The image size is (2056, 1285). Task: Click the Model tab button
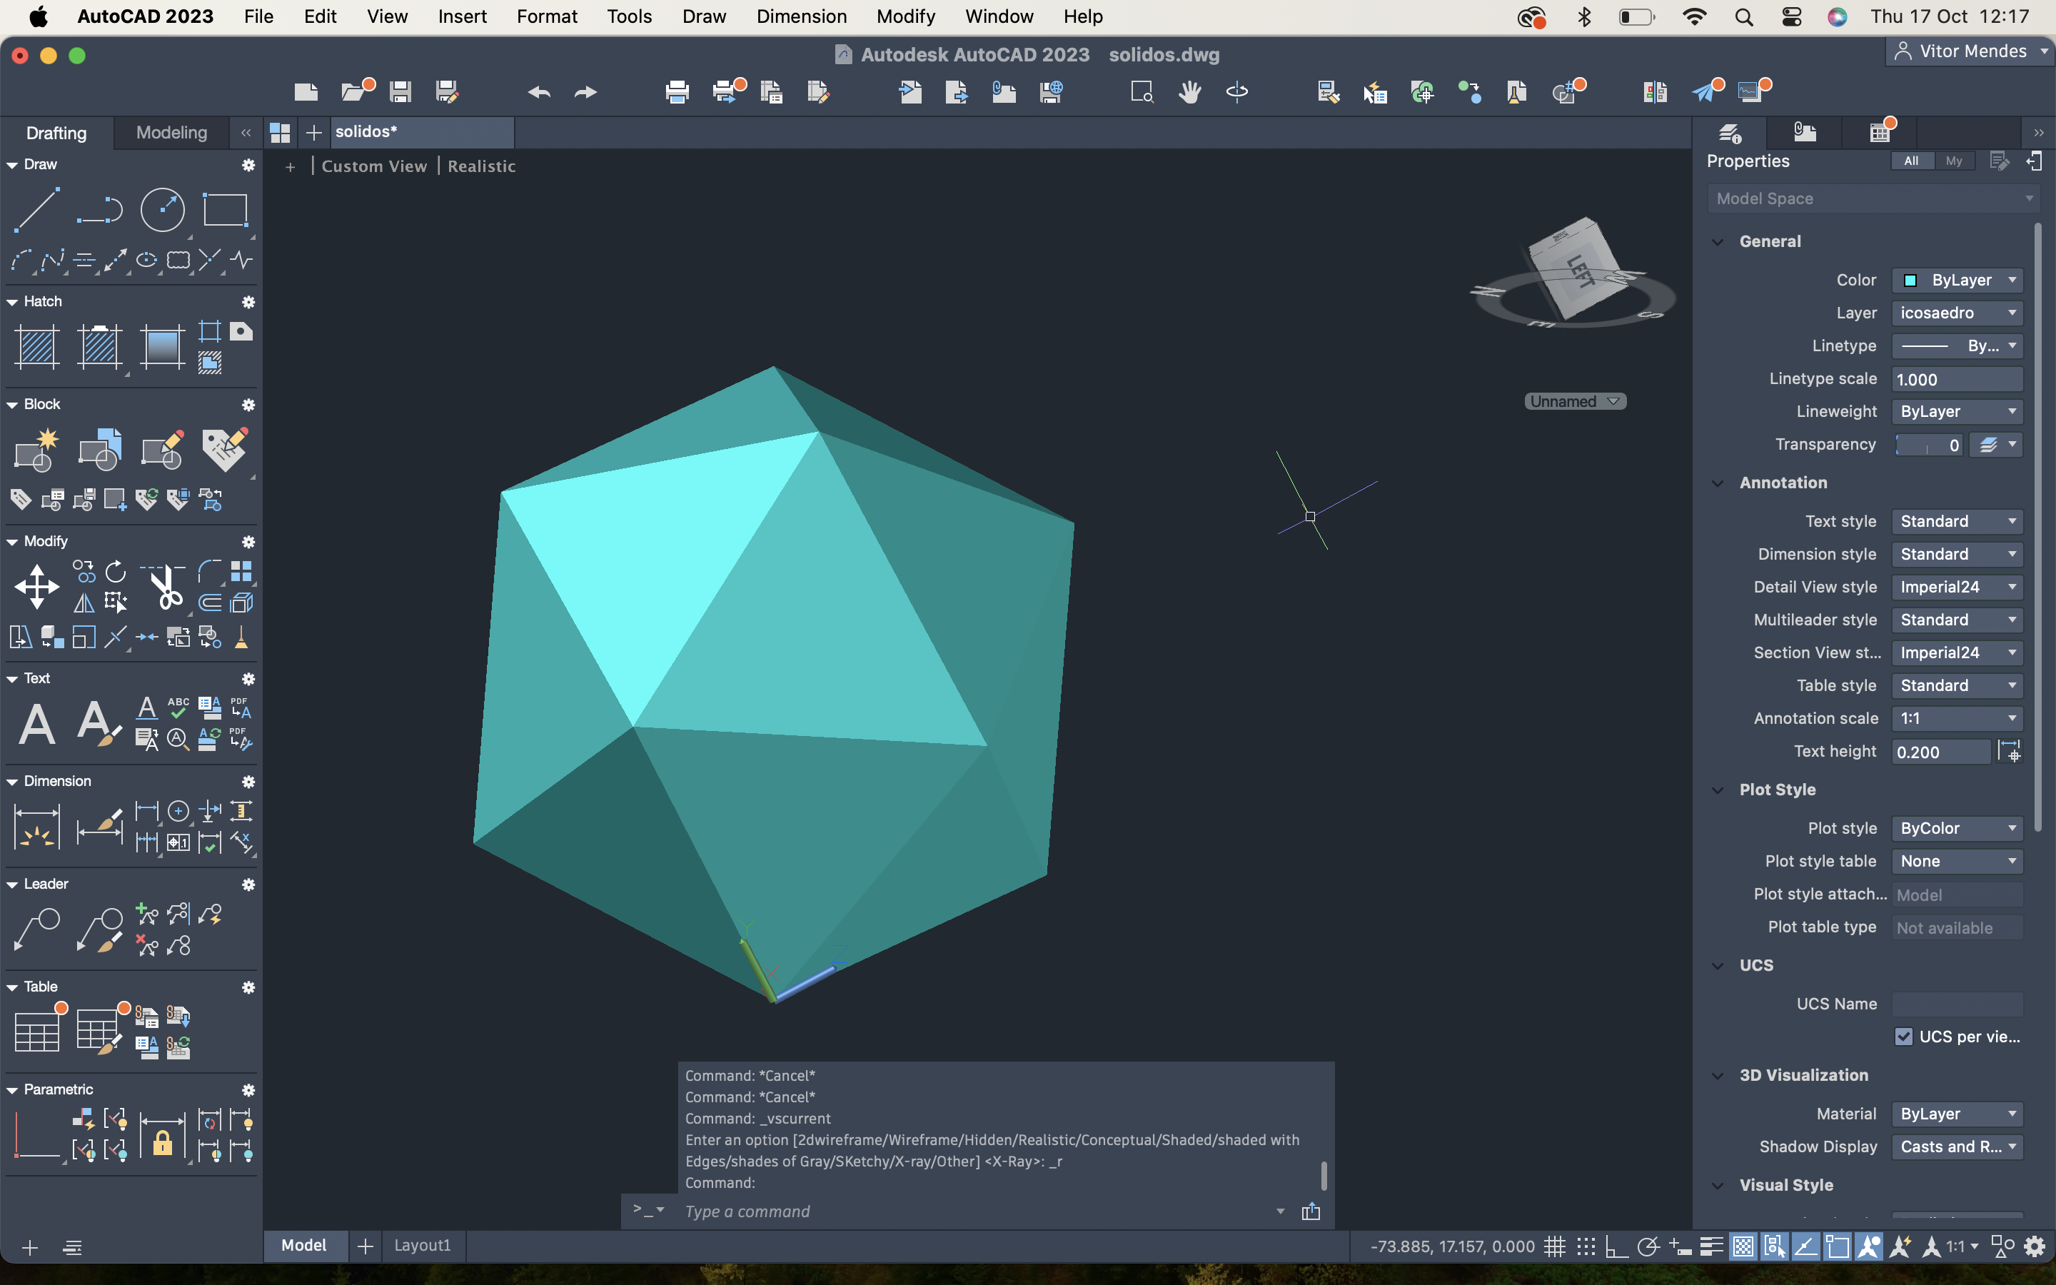click(x=303, y=1245)
